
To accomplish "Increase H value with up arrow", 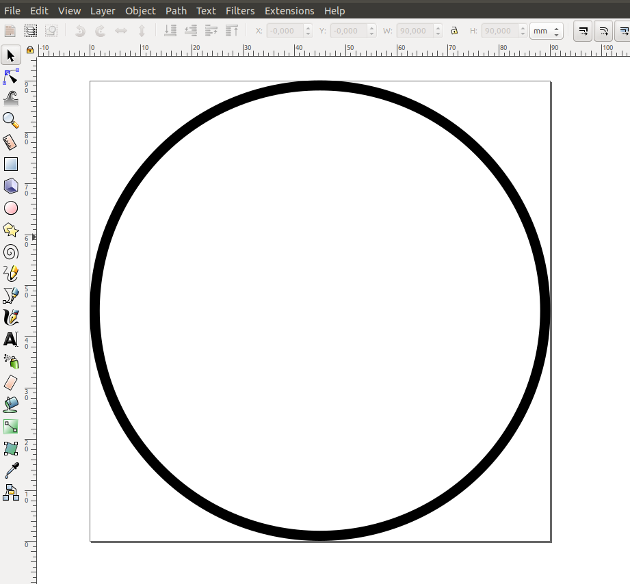I will click(523, 28).
